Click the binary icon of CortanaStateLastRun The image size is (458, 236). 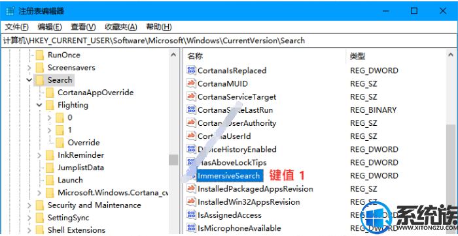pyautogui.click(x=191, y=110)
